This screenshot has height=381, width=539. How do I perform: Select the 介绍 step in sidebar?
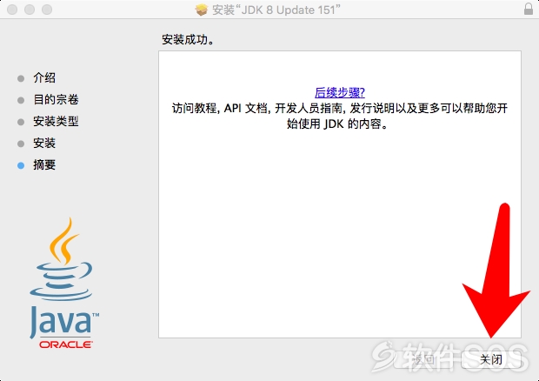(x=44, y=77)
